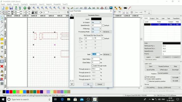Switch to the Output tab
The width and height of the screenshot is (182, 102).
152,18
